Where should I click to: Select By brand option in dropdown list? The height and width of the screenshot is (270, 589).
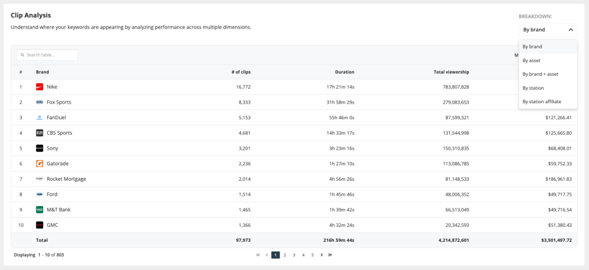pyautogui.click(x=548, y=47)
